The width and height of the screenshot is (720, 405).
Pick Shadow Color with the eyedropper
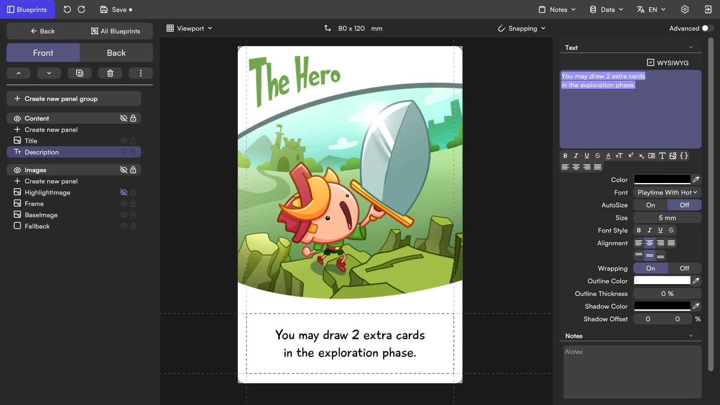pyautogui.click(x=696, y=306)
